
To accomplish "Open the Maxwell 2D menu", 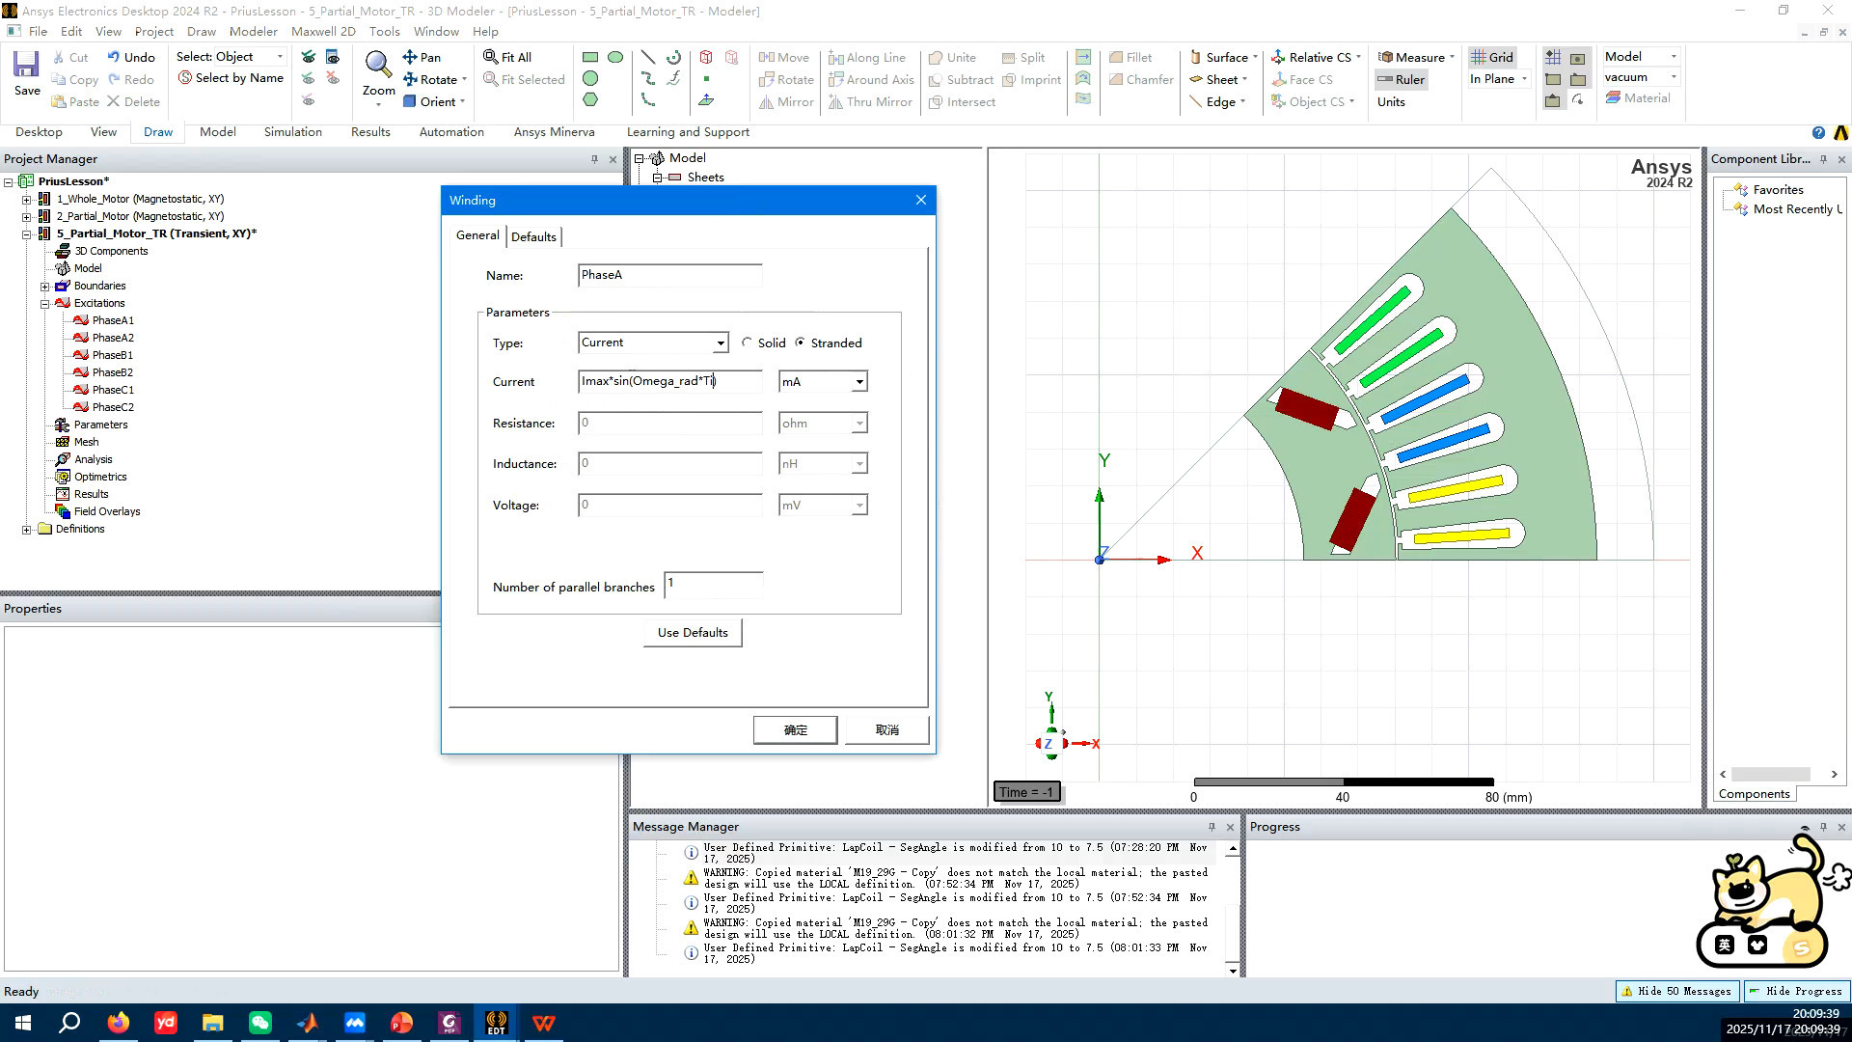I will (x=323, y=31).
